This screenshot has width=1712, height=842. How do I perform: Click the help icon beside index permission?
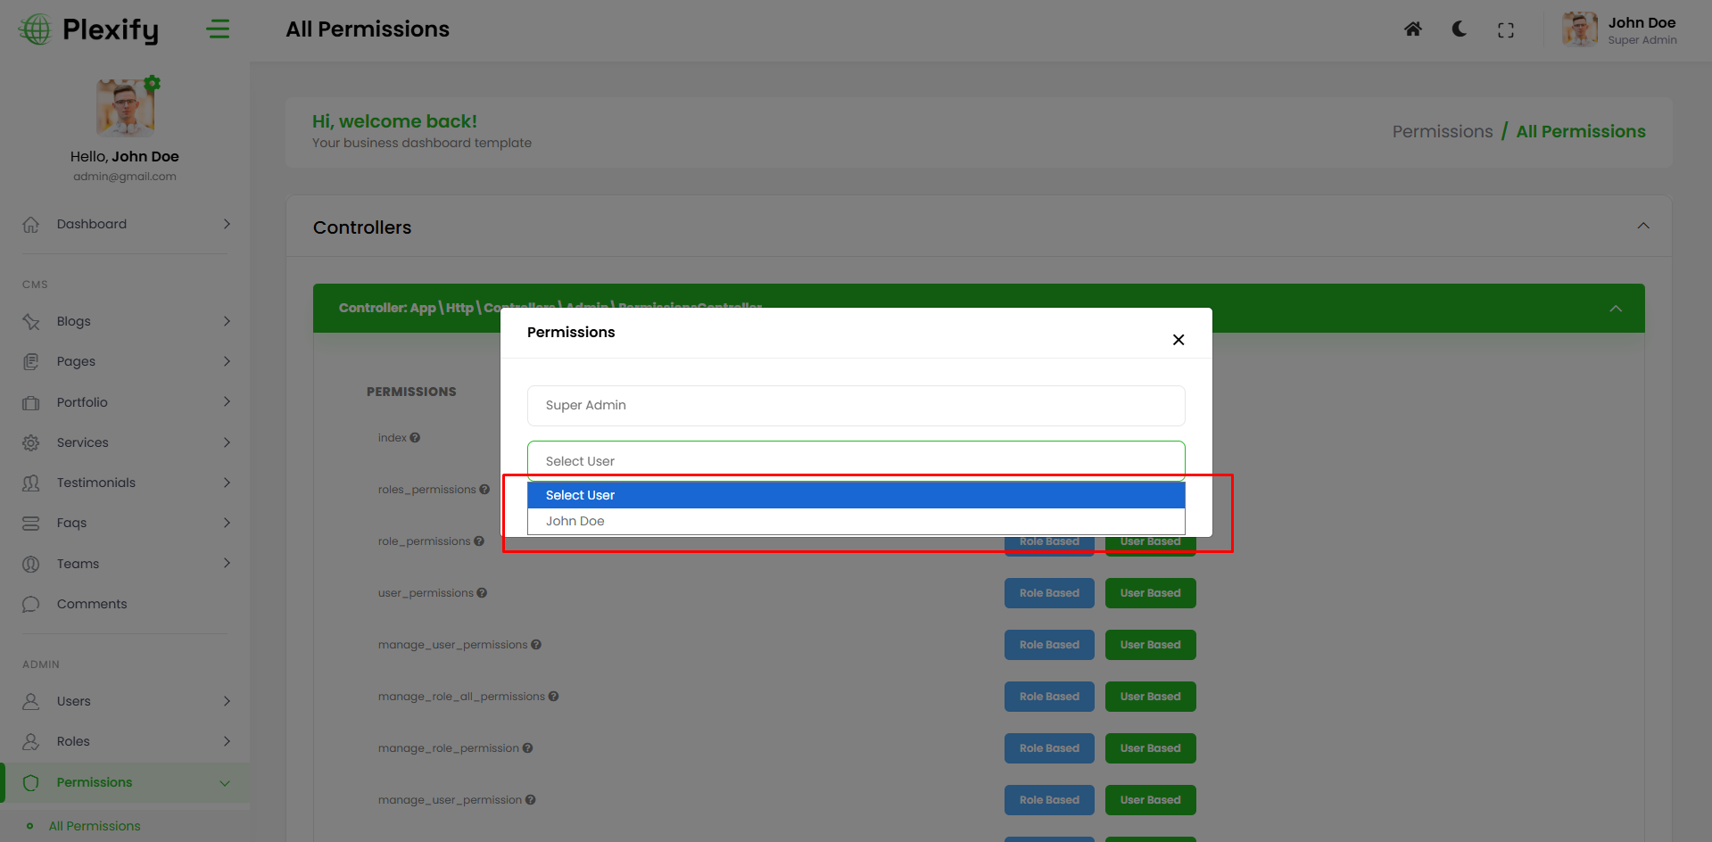click(415, 438)
